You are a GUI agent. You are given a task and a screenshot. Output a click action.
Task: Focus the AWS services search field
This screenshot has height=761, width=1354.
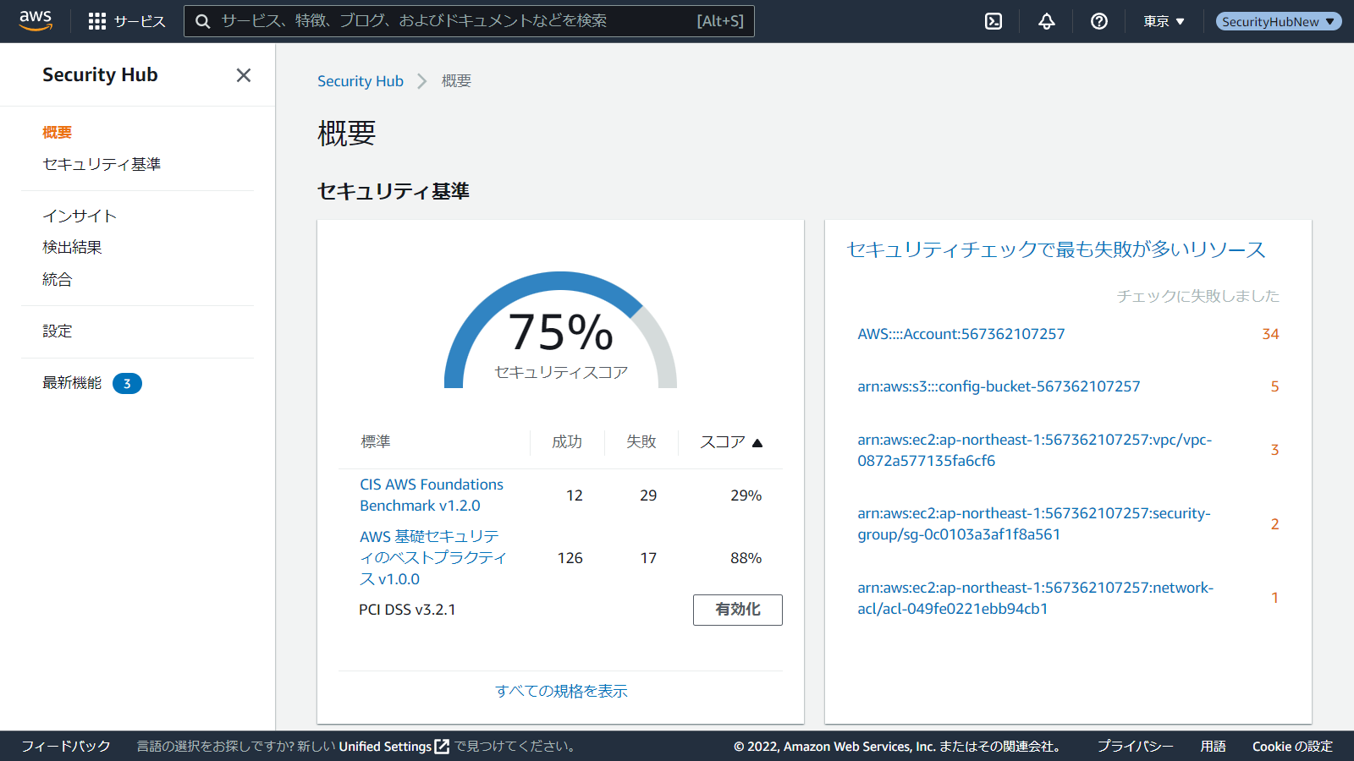coord(457,21)
